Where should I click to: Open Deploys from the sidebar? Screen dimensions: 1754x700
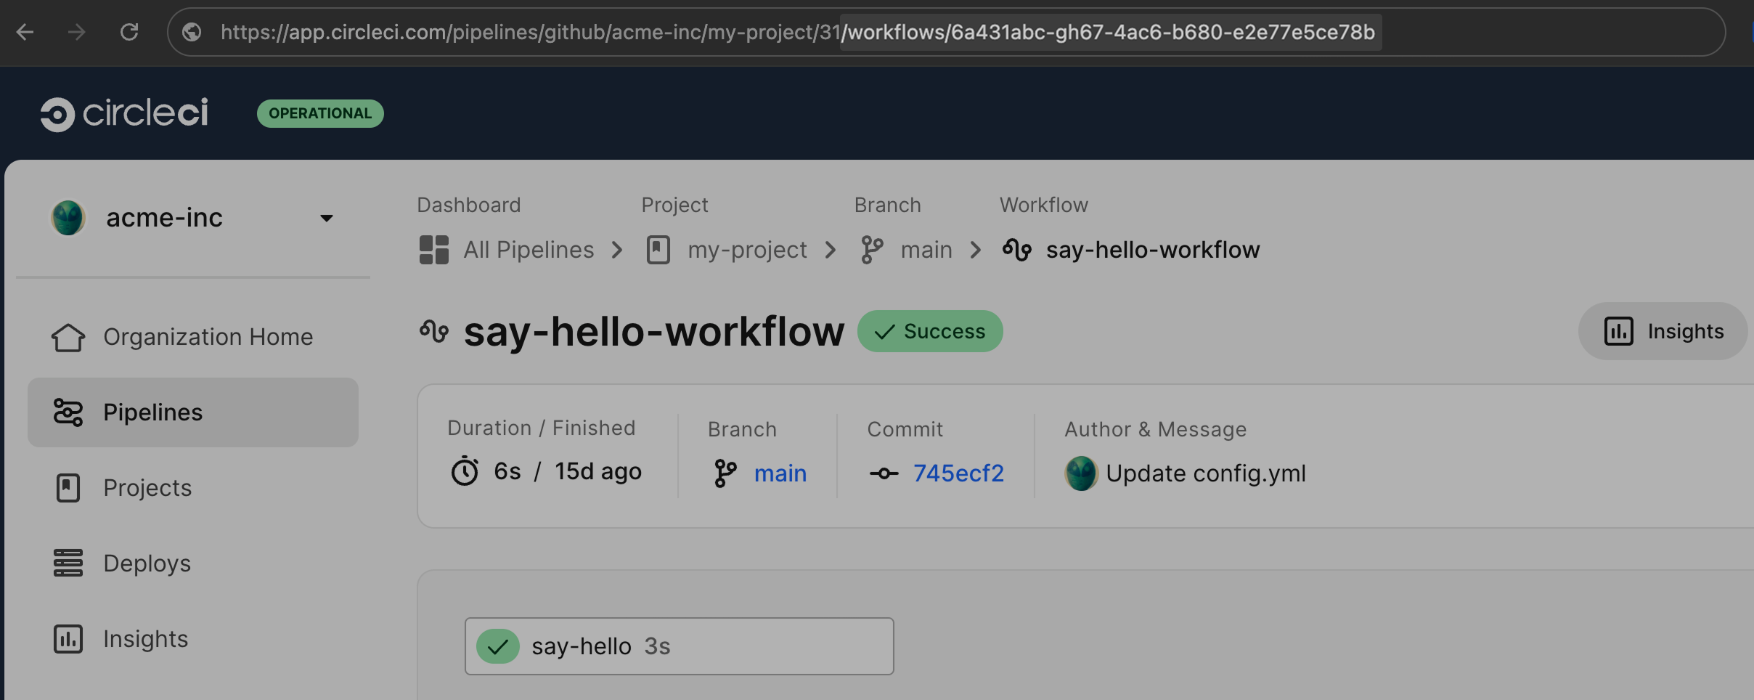tap(147, 563)
